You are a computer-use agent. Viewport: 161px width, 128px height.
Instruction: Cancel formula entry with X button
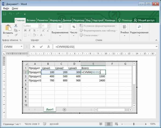click(x=34, y=47)
